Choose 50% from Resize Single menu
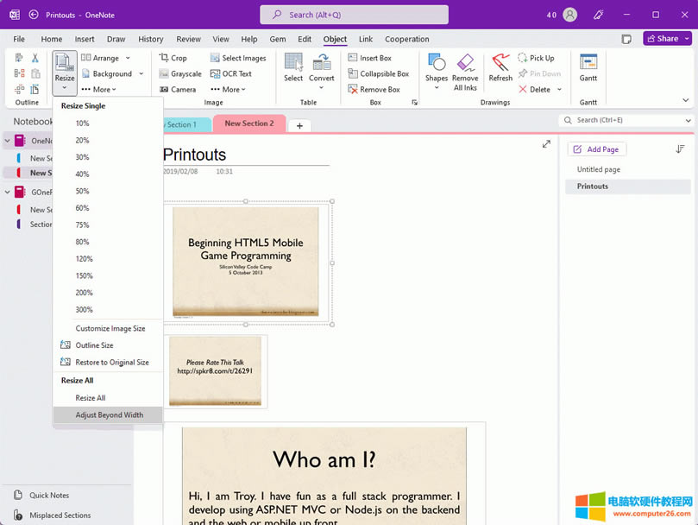 coord(82,191)
